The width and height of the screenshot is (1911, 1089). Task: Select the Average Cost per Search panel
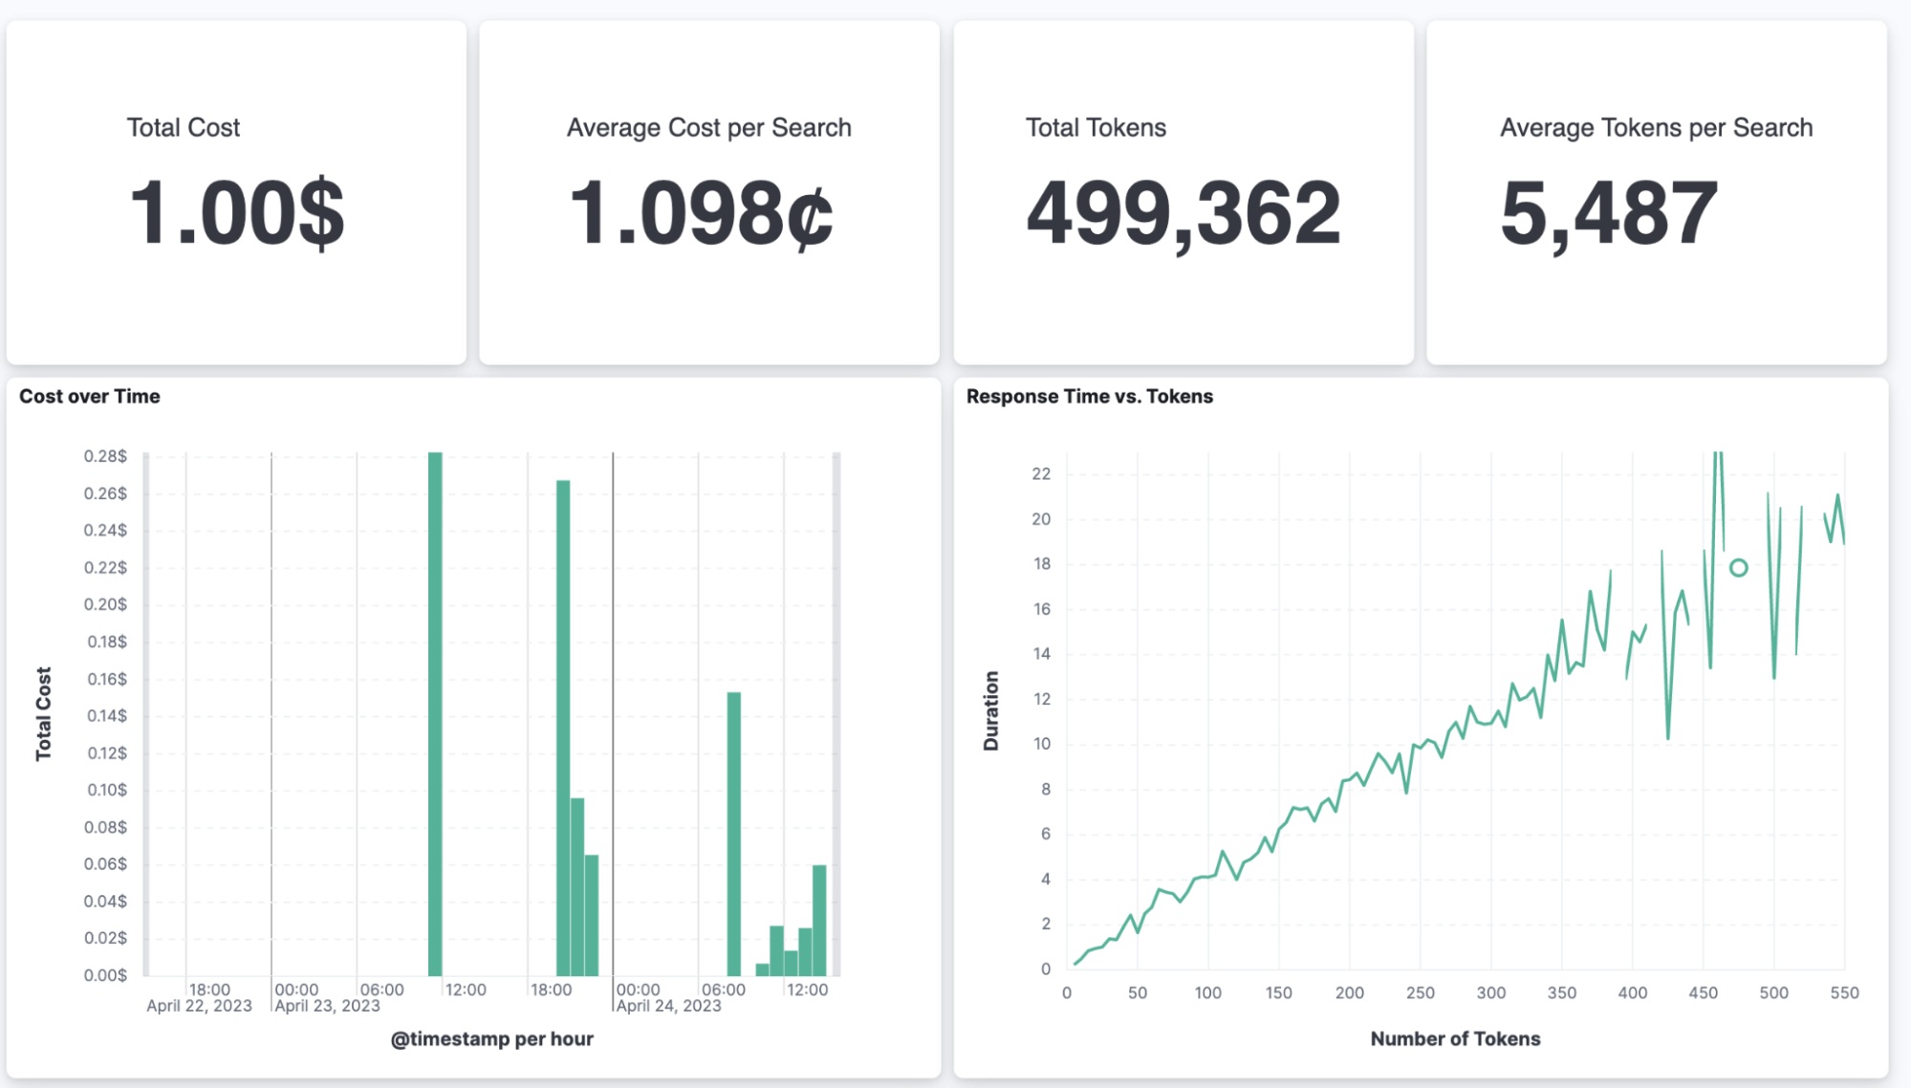709,186
